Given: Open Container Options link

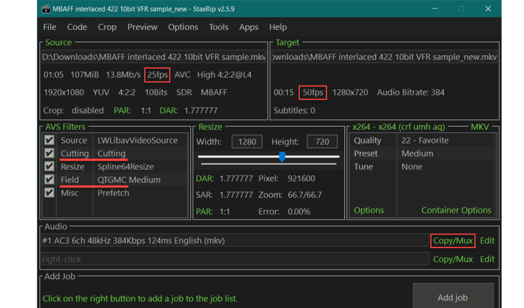Looking at the screenshot, I should [456, 210].
